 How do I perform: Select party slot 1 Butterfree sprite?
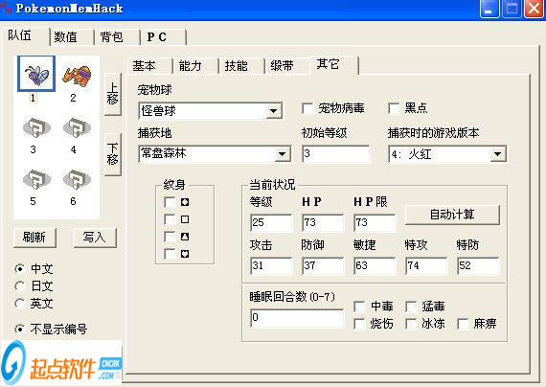[x=36, y=74]
